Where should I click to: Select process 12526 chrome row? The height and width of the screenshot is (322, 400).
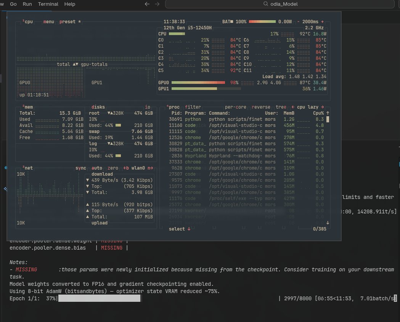click(246, 138)
